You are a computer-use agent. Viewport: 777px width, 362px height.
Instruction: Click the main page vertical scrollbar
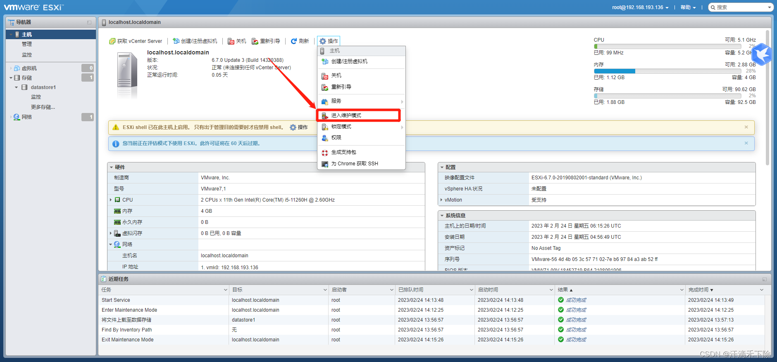(x=767, y=98)
